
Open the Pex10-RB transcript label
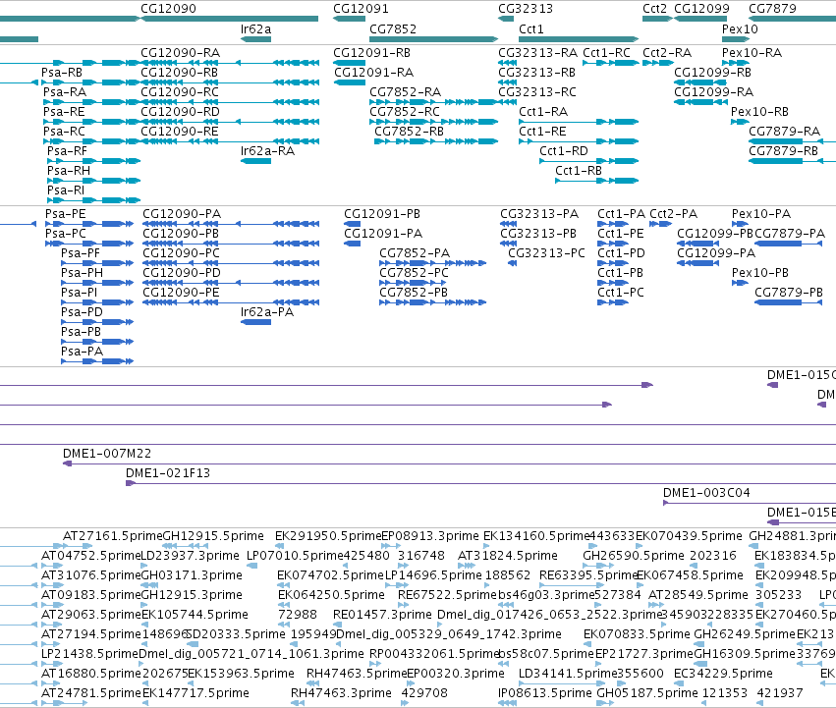click(x=759, y=111)
